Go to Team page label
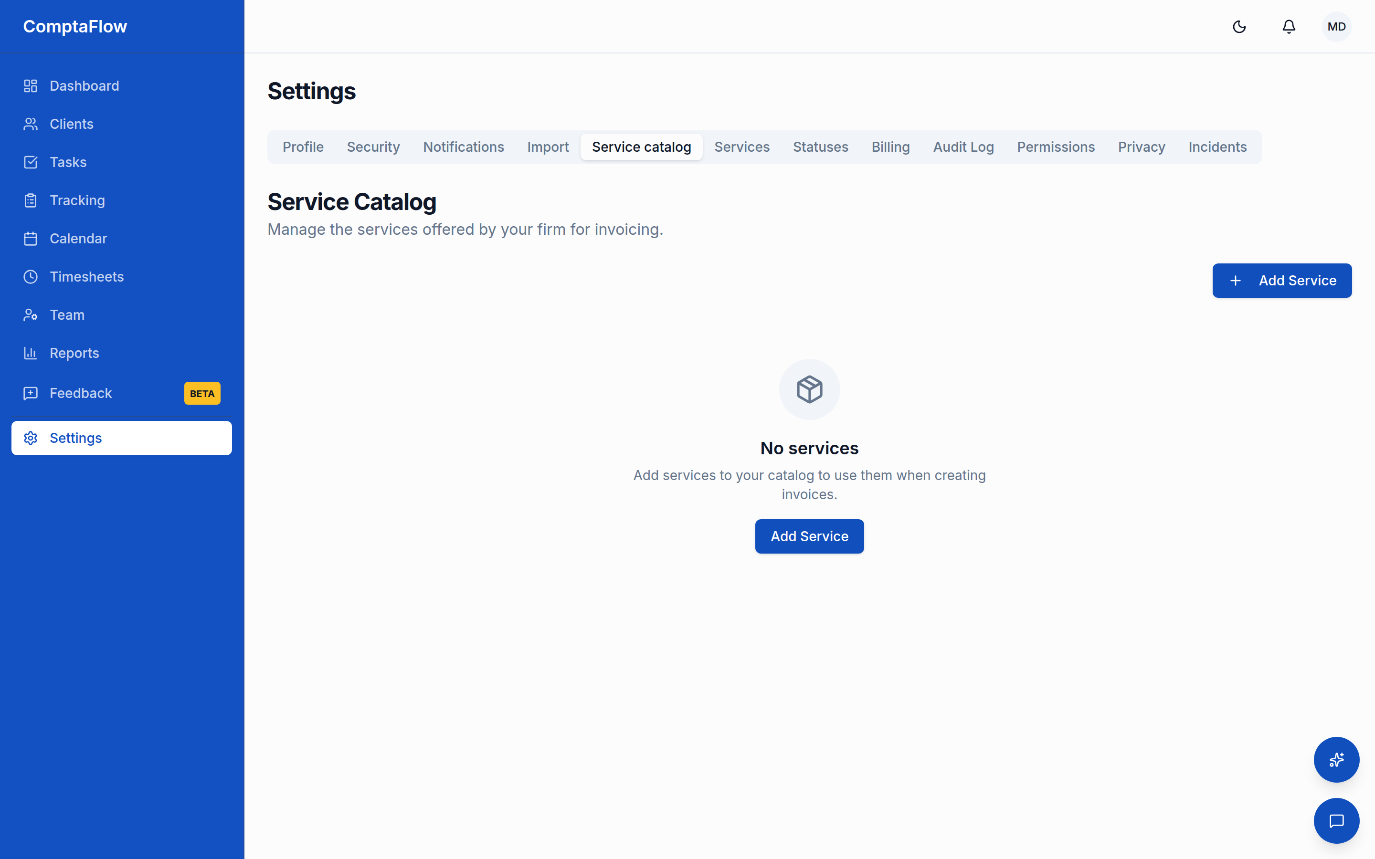Image resolution: width=1375 pixels, height=859 pixels. (x=67, y=315)
